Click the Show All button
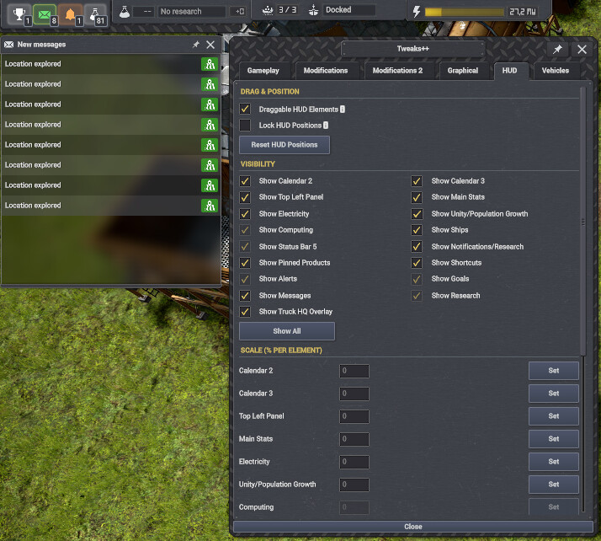 pyautogui.click(x=287, y=331)
